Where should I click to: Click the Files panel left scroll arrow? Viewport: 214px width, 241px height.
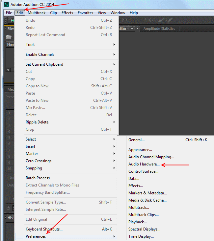(x=8, y=70)
